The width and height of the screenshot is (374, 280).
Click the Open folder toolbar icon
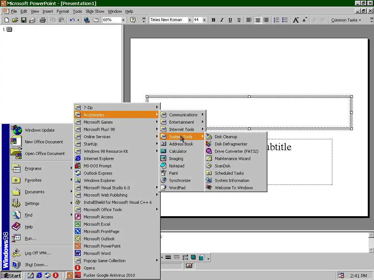15,20
